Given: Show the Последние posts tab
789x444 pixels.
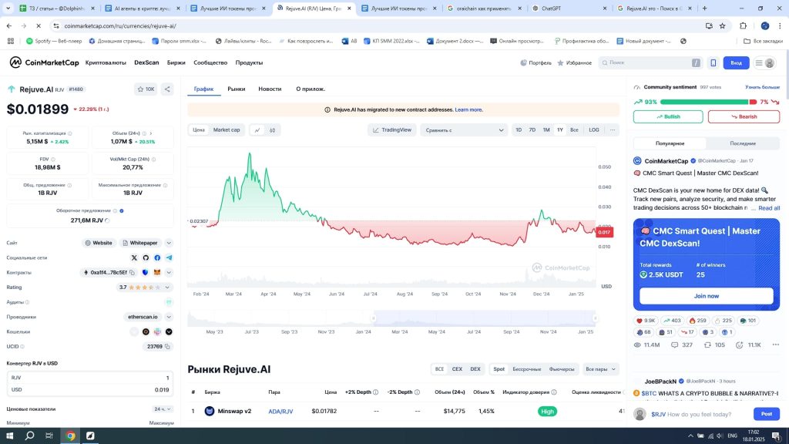Looking at the screenshot, I should point(743,143).
